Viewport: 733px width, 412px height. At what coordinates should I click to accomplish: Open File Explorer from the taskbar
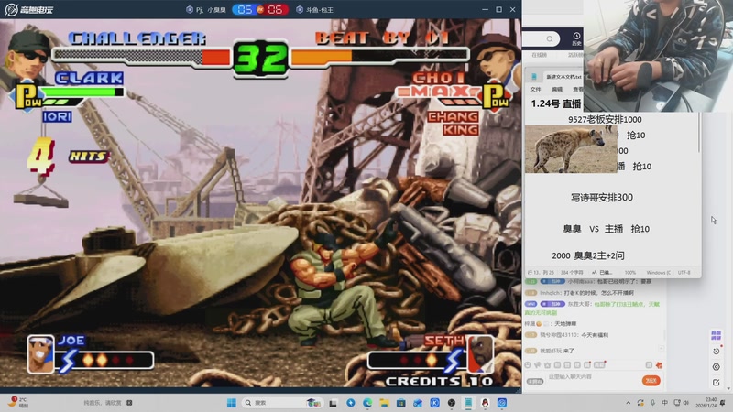384,403
